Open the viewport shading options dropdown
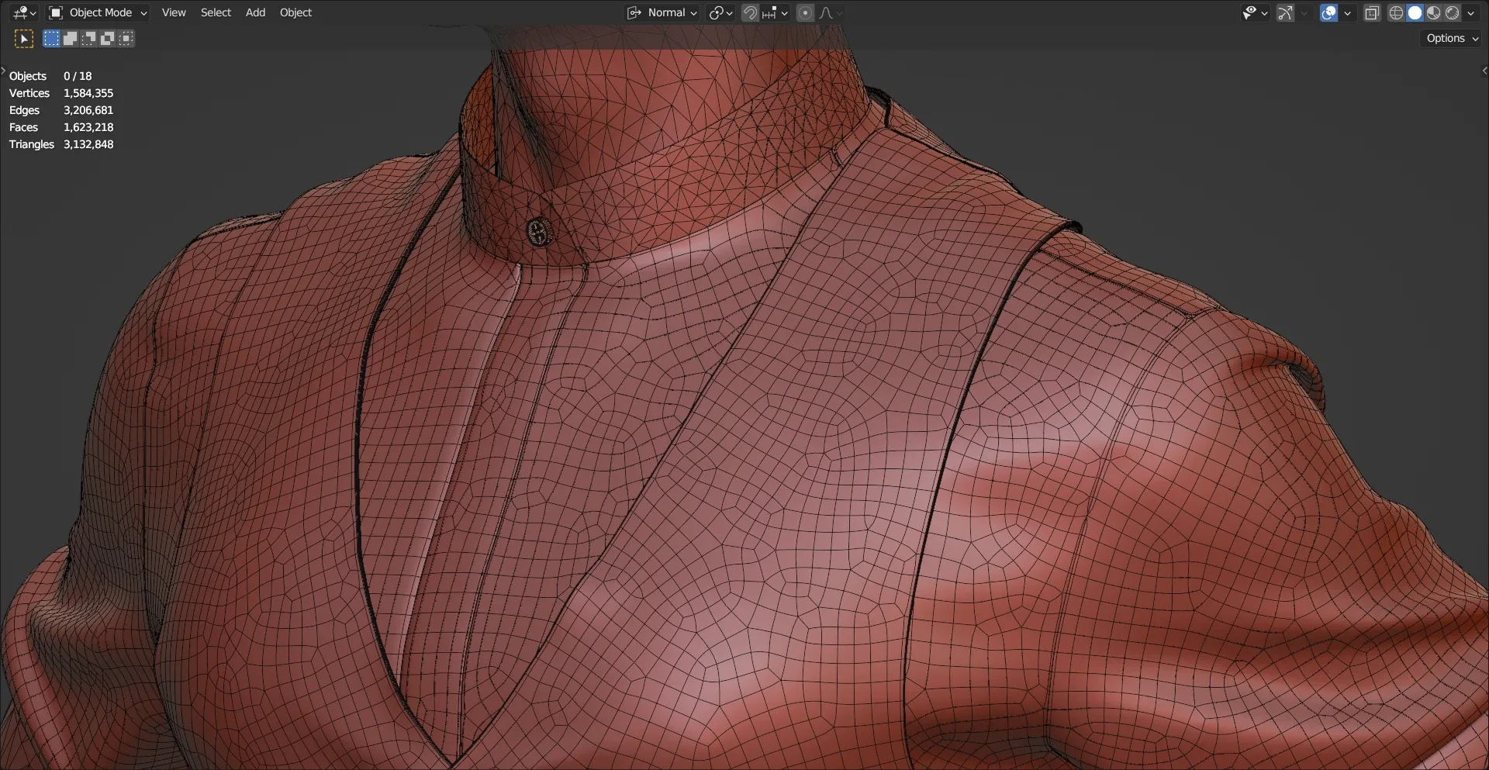 [1470, 12]
